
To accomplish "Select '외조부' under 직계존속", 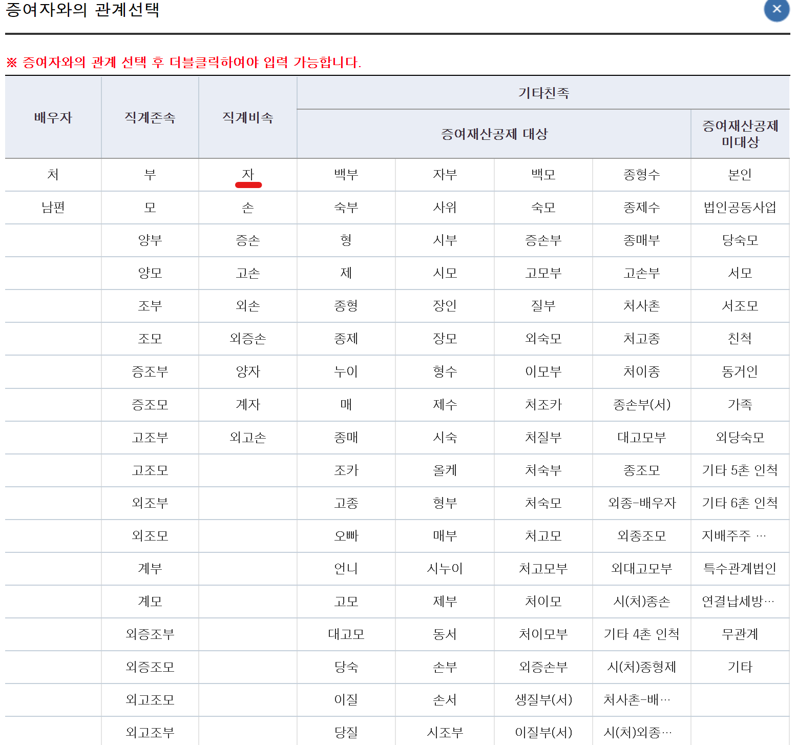I will (150, 503).
